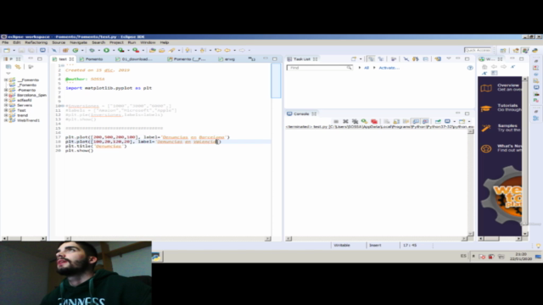543x305 pixels.
Task: Toggle Scheduled presentation in Task List
Action: point(381,59)
